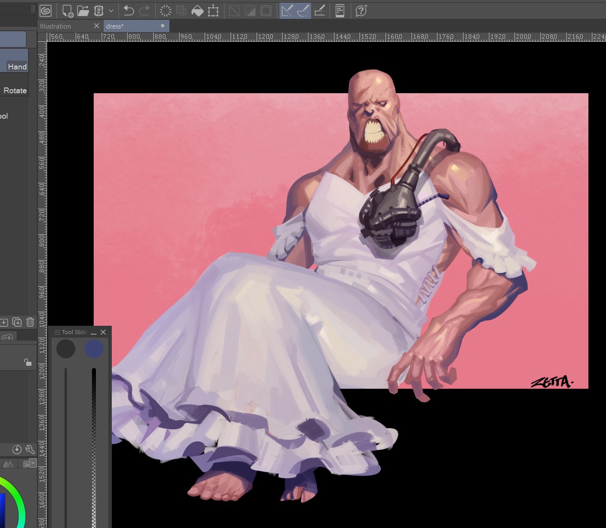Click the Open file folder icon
Viewport: 606px width, 528px height.
click(x=83, y=11)
